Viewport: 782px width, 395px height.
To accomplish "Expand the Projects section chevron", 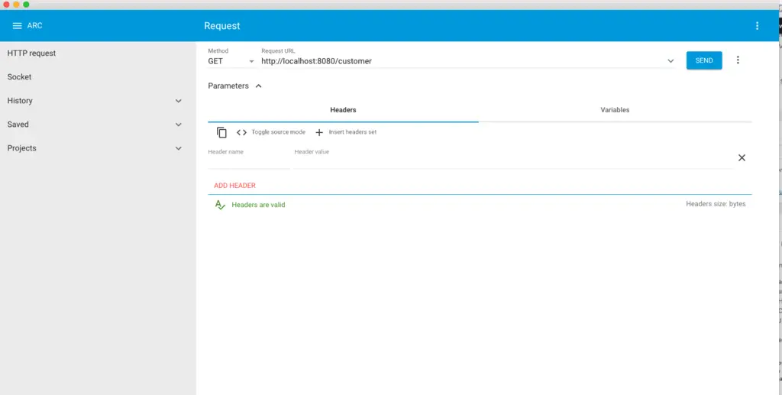I will [x=179, y=149].
